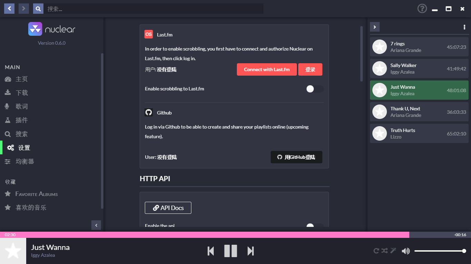The height and width of the screenshot is (264, 471).
Task: Click the Github octocat logo icon
Action: (x=149, y=112)
